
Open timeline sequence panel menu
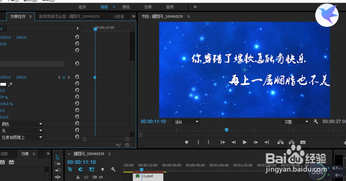point(109,154)
